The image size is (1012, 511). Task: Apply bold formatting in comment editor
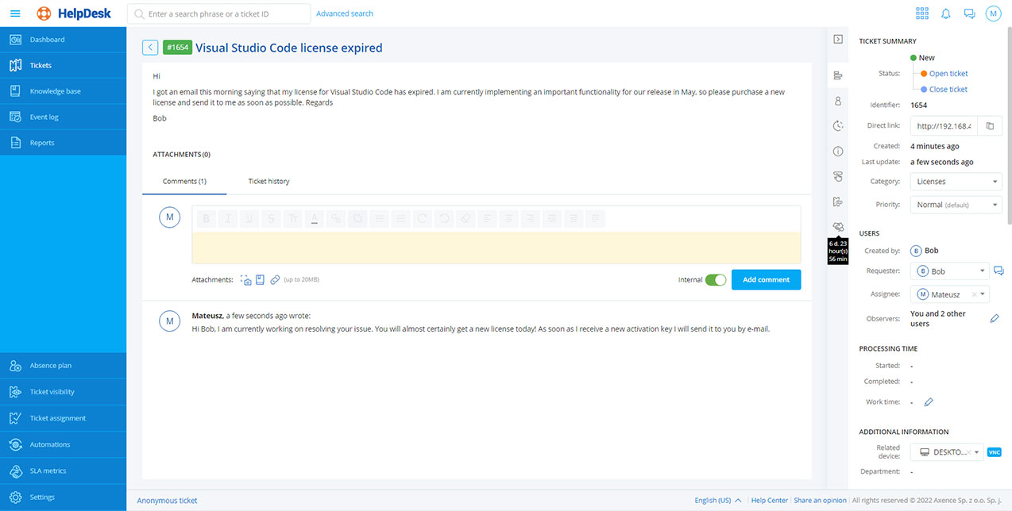[x=207, y=217]
